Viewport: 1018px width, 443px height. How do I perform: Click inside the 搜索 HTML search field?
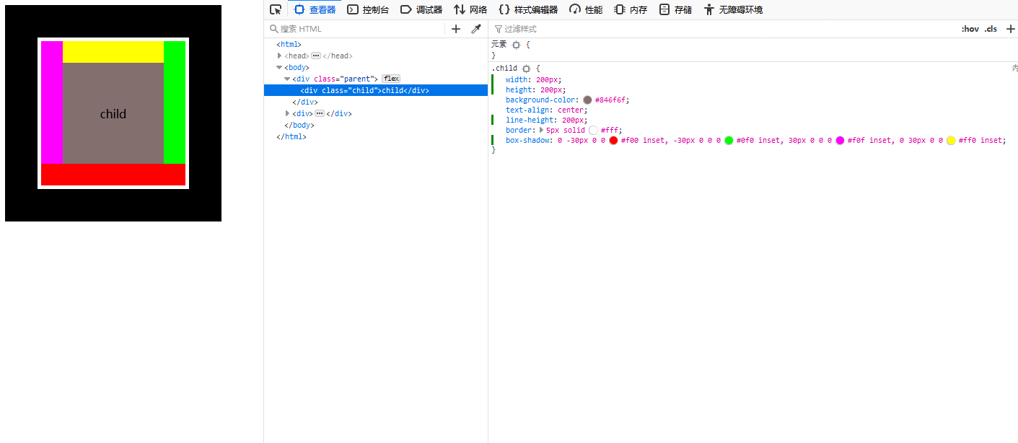pyautogui.click(x=325, y=28)
